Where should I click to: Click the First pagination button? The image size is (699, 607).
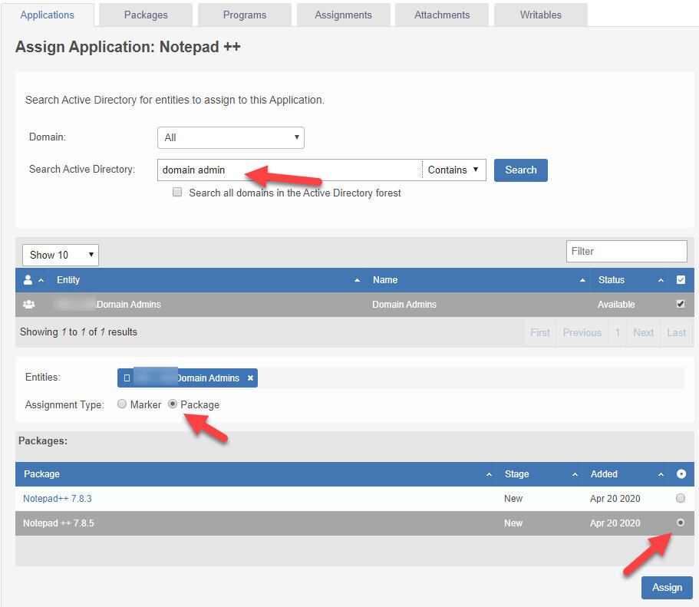[540, 333]
